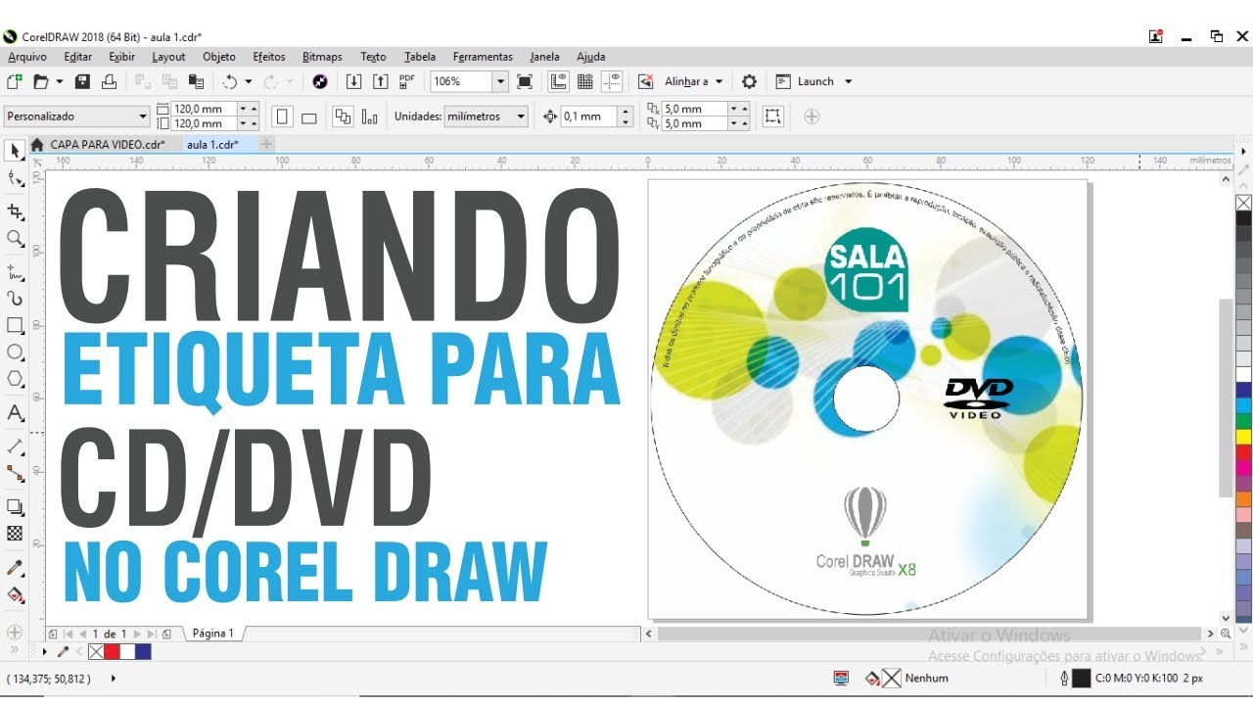Click the duplicate distance X 5,0 mm field
Image resolution: width=1253 pixels, height=705 pixels.
[695, 109]
